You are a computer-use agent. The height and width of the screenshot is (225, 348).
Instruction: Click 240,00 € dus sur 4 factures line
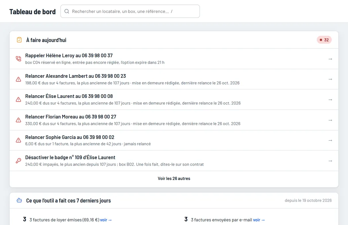pyautogui.click(x=133, y=103)
